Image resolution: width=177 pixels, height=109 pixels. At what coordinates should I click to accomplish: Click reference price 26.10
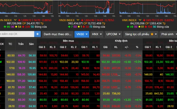pos(11,106)
